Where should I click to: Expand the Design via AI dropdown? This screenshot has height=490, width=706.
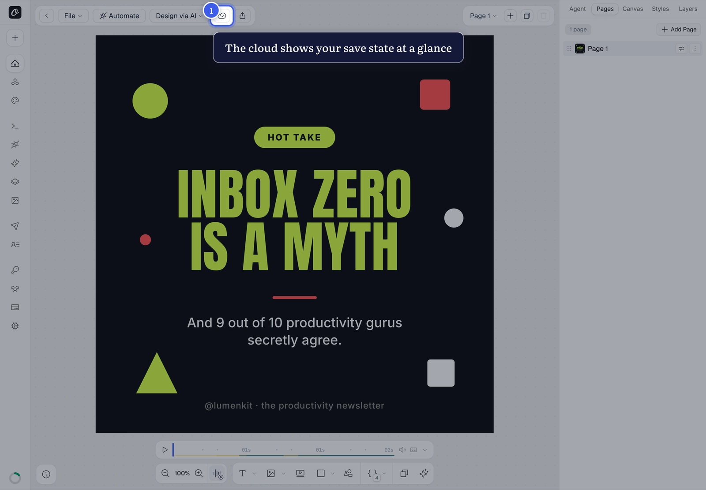click(x=179, y=16)
